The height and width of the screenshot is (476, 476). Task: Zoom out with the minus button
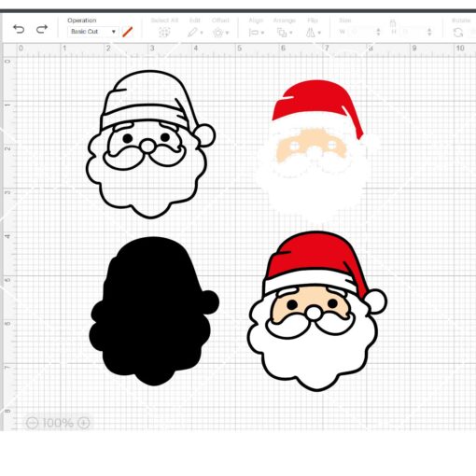pyautogui.click(x=32, y=423)
